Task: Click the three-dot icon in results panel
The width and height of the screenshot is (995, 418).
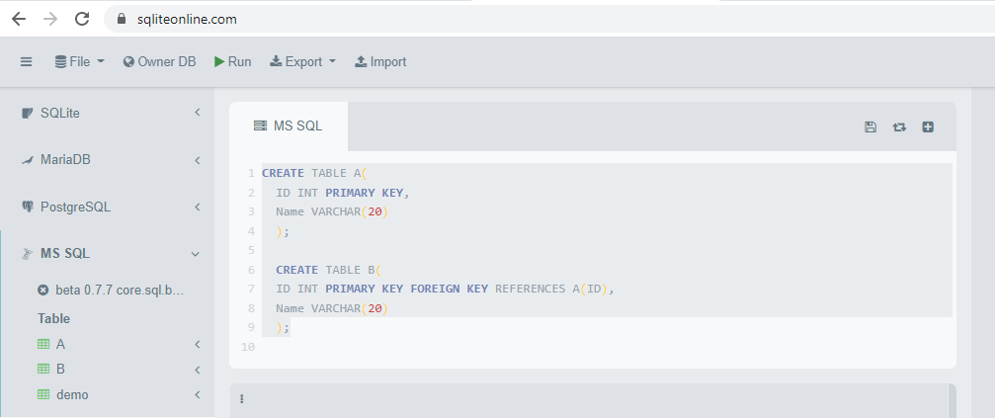Action: [x=242, y=399]
